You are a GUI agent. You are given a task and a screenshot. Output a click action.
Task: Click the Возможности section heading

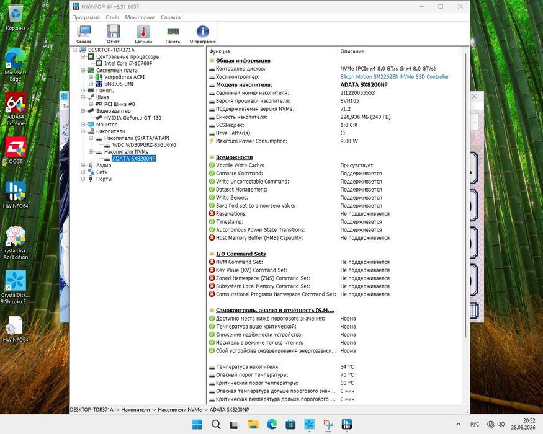[x=234, y=157]
